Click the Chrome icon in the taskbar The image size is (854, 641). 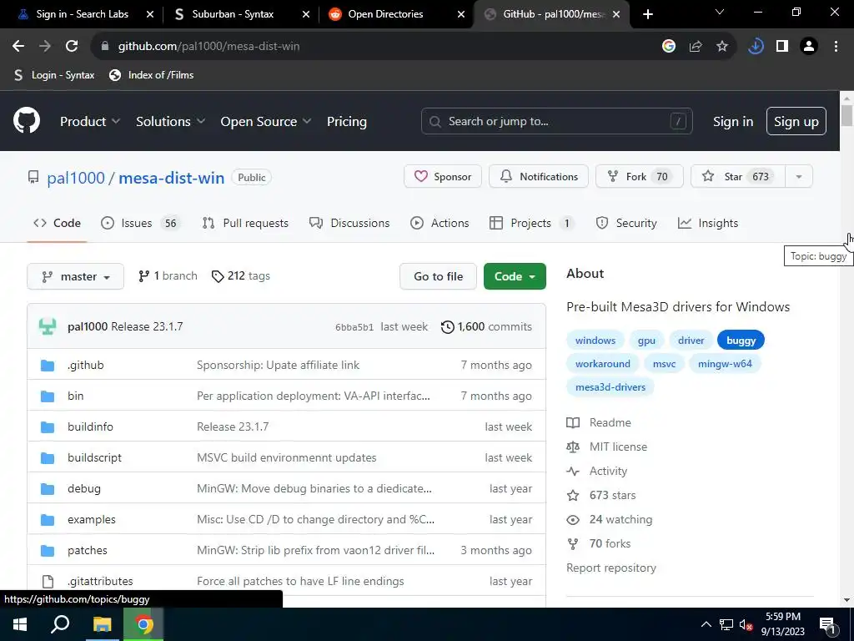tap(143, 624)
